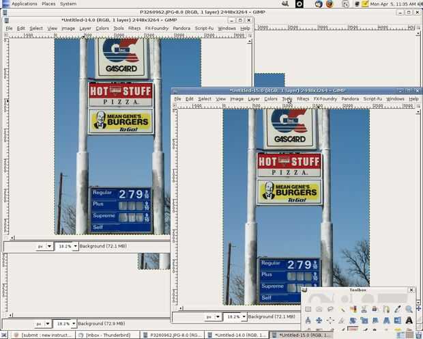Toggle Quick Mask in Untitled-14 window
This screenshot has height=339, width=423.
pos(6,238)
